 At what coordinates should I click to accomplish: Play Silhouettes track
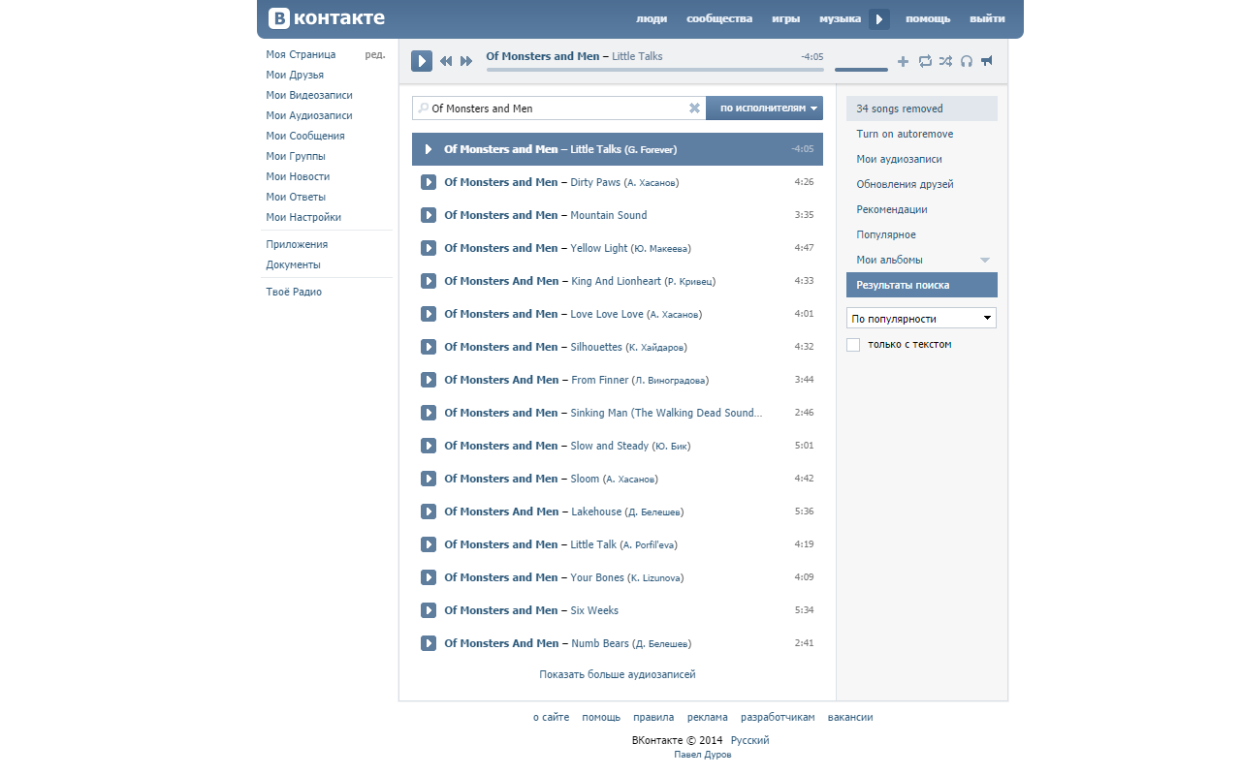pos(429,347)
